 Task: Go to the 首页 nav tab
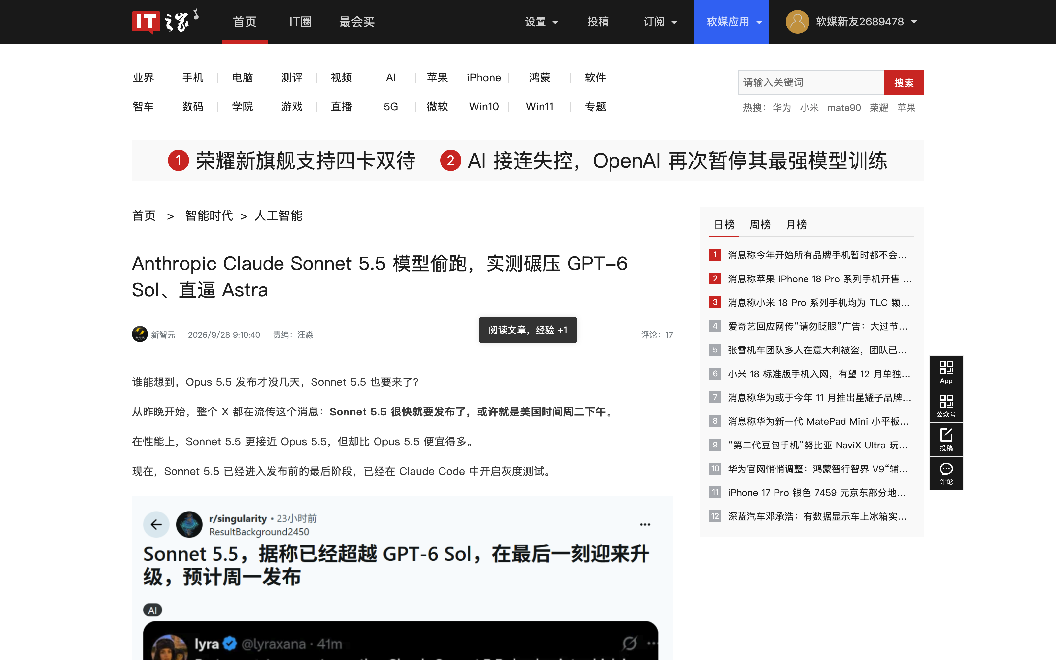[244, 22]
